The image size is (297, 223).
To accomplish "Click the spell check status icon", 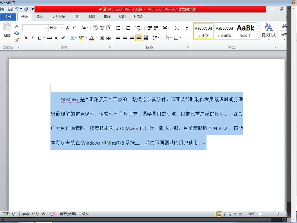I will pos(52,214).
